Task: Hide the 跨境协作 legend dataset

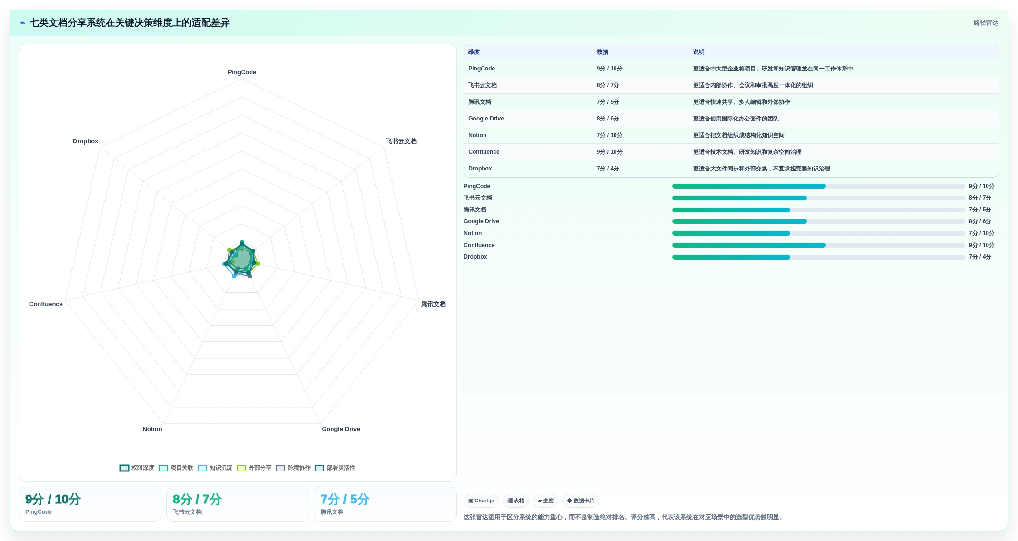Action: click(x=293, y=468)
